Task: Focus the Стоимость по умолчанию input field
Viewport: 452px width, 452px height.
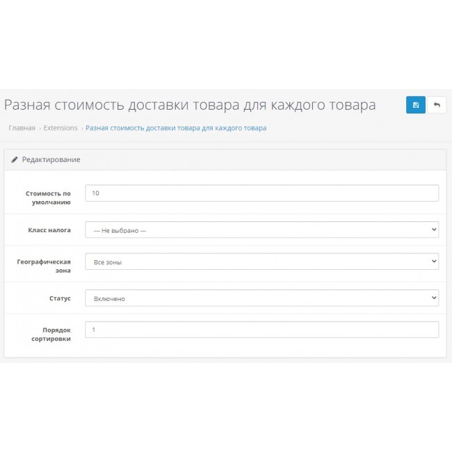Action: (x=261, y=193)
